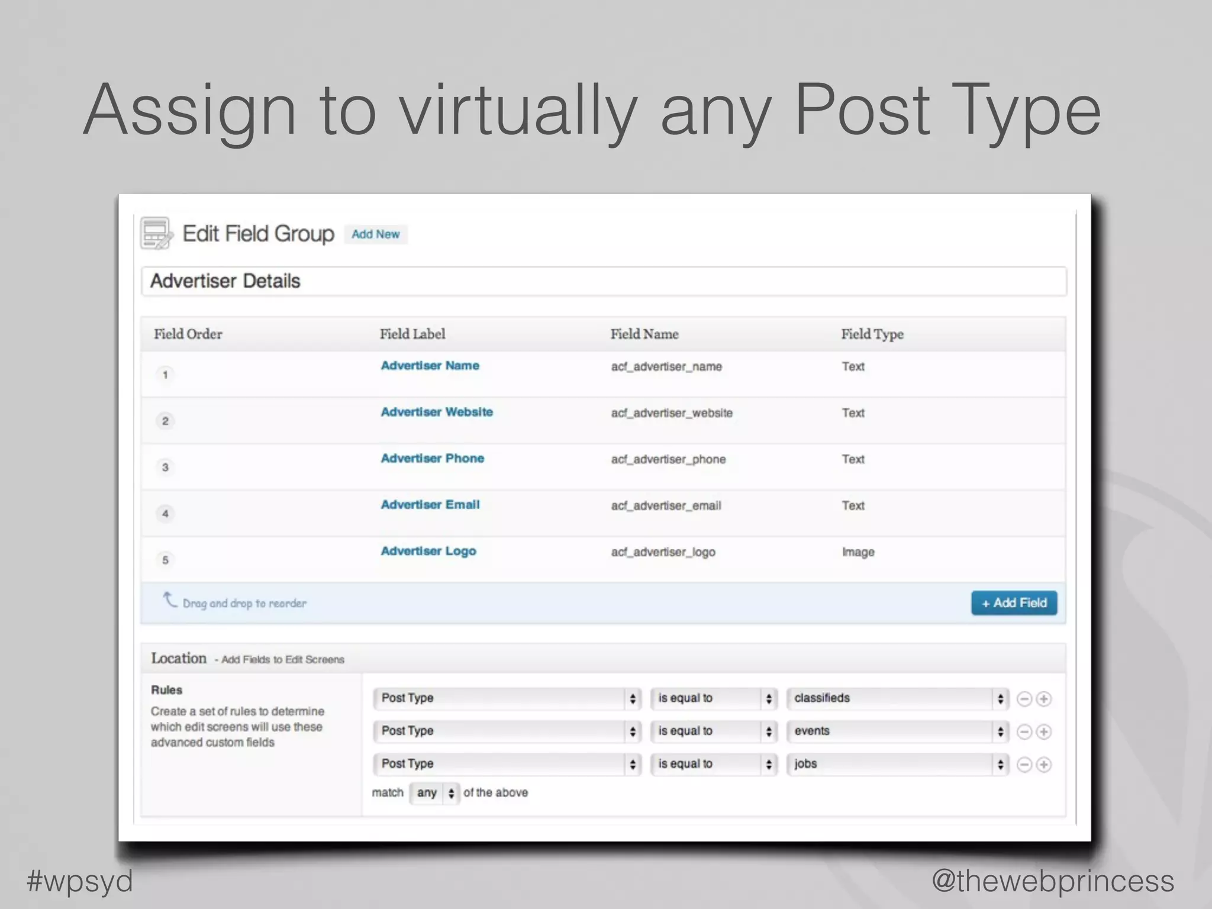The width and height of the screenshot is (1212, 909).
Task: Click field order handle number 3
Action: (165, 467)
